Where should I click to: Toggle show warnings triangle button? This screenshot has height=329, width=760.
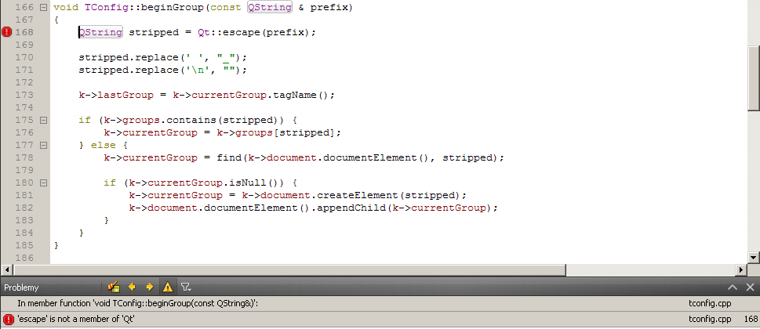168,287
